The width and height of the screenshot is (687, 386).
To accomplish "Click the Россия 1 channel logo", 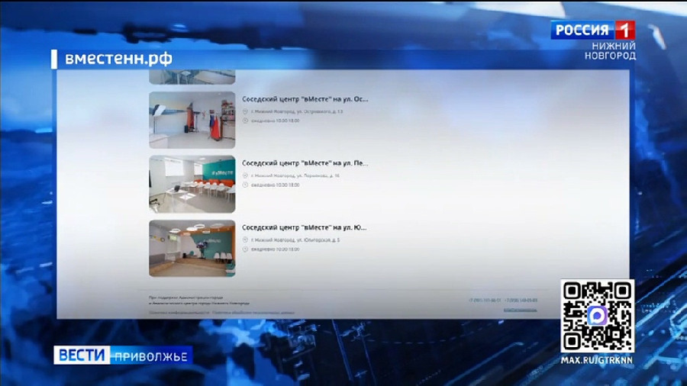I will 592,30.
